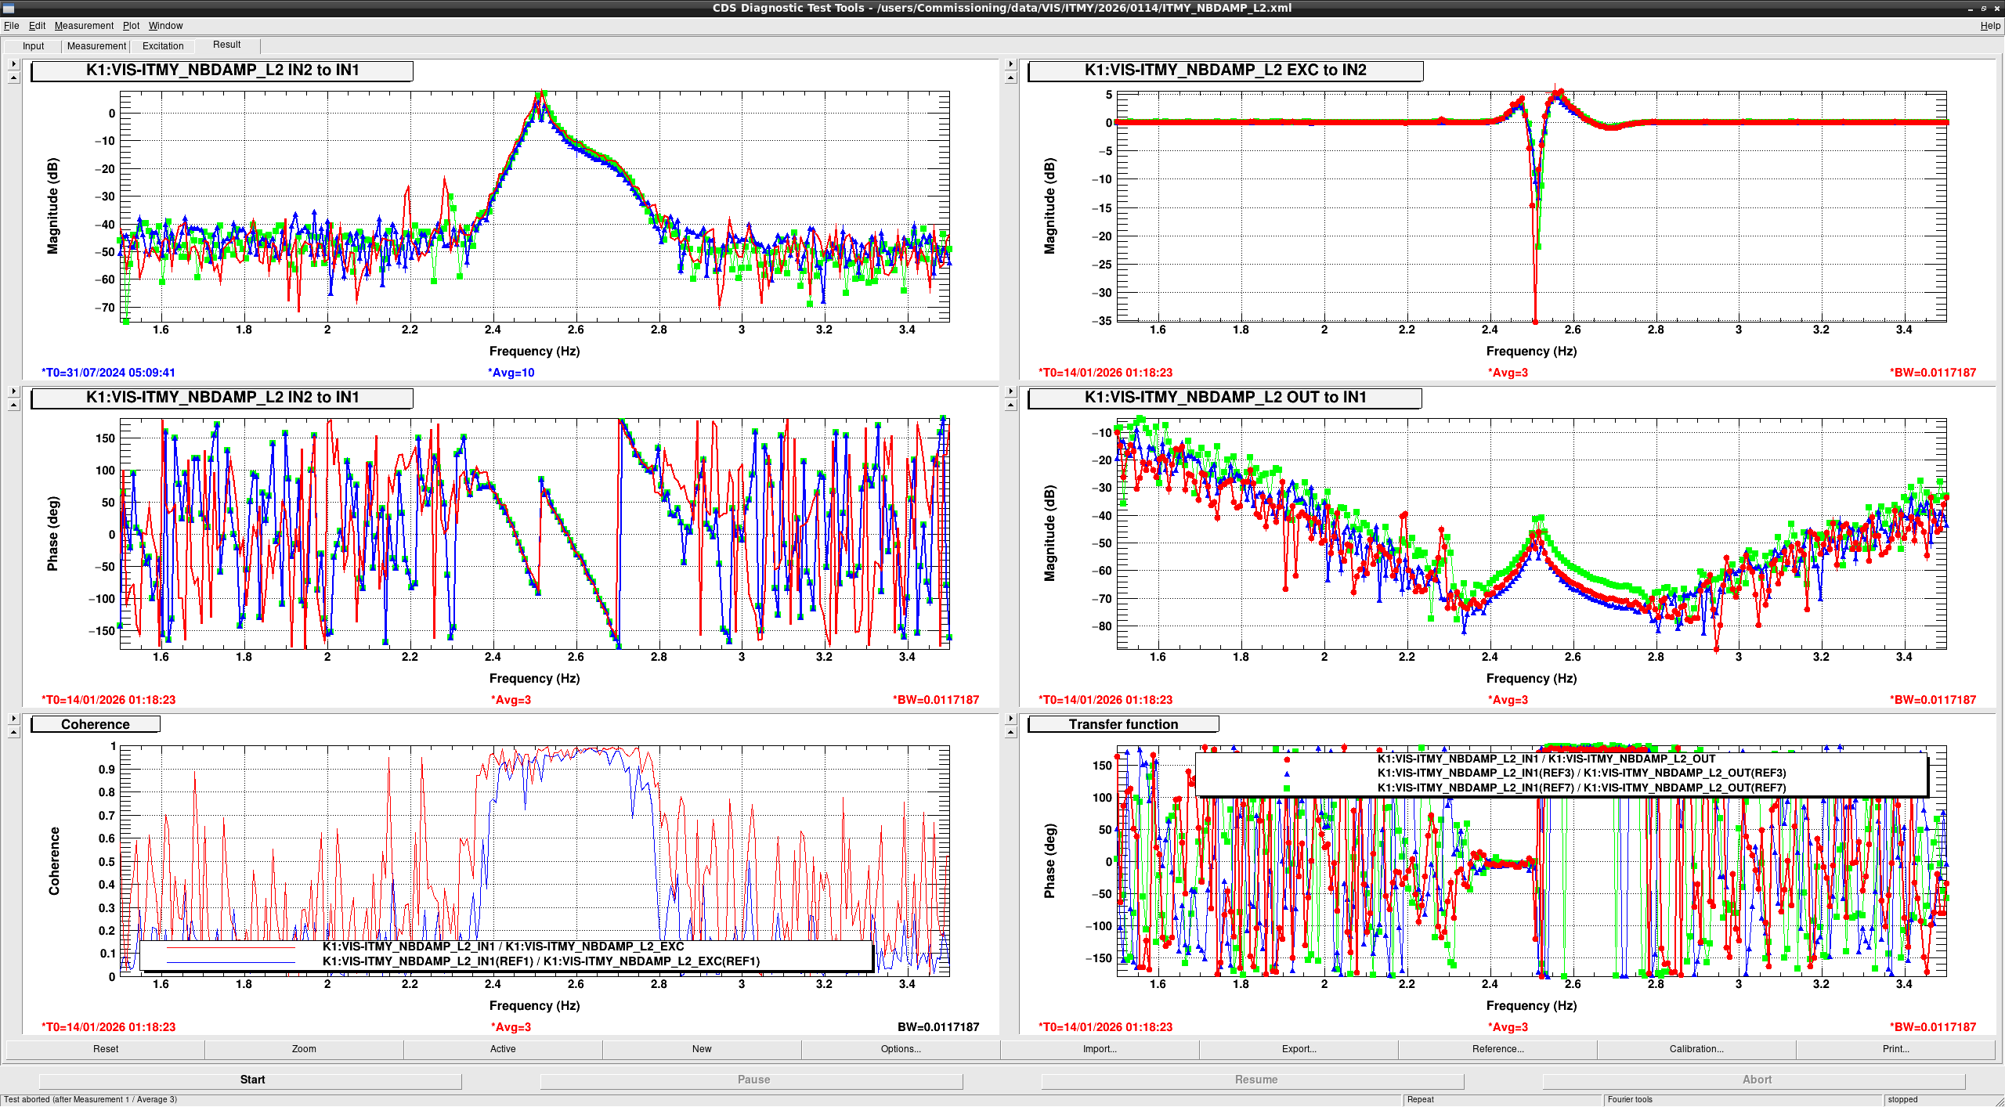Open the Measurement menu
The height and width of the screenshot is (1107, 2005).
84,26
